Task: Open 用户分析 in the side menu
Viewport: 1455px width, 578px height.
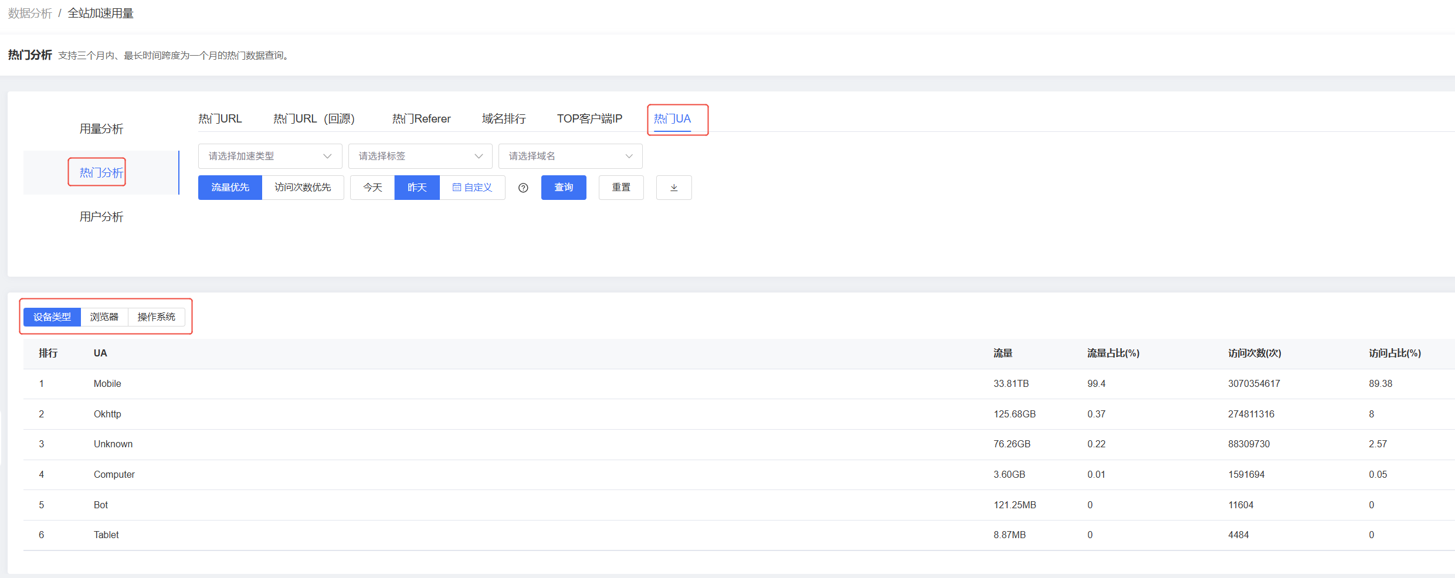Action: click(x=101, y=217)
